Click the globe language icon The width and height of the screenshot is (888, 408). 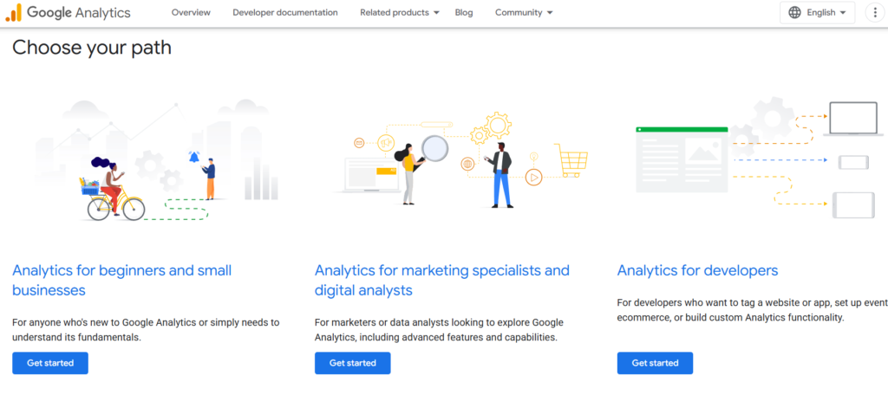(x=795, y=13)
